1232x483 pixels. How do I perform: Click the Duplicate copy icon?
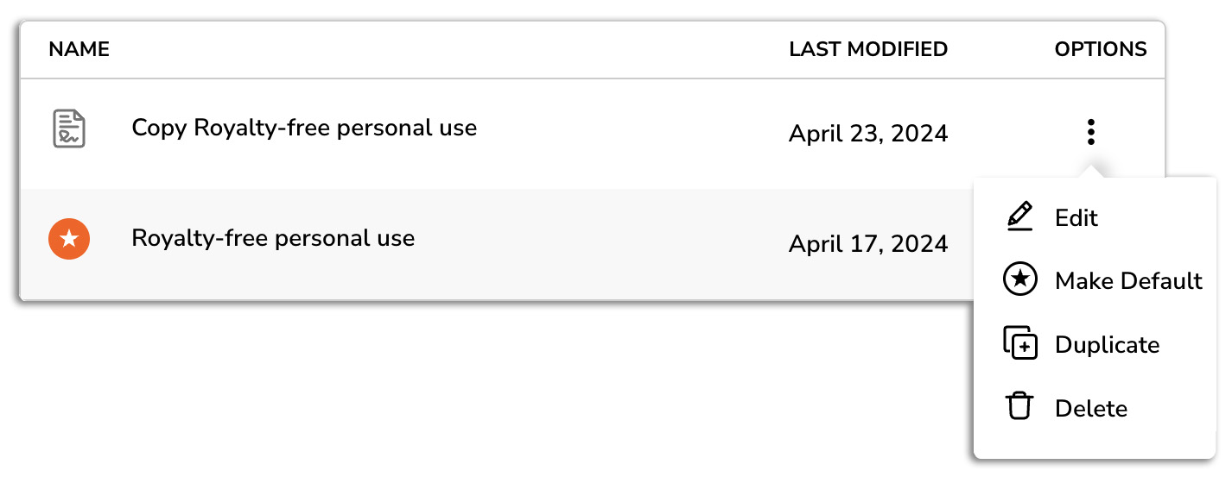[x=1020, y=343]
